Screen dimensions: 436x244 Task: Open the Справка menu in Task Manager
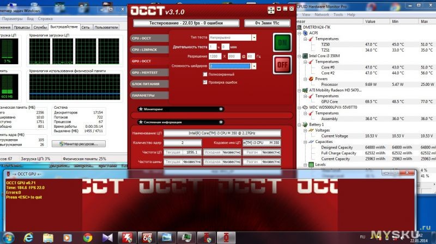click(x=45, y=18)
